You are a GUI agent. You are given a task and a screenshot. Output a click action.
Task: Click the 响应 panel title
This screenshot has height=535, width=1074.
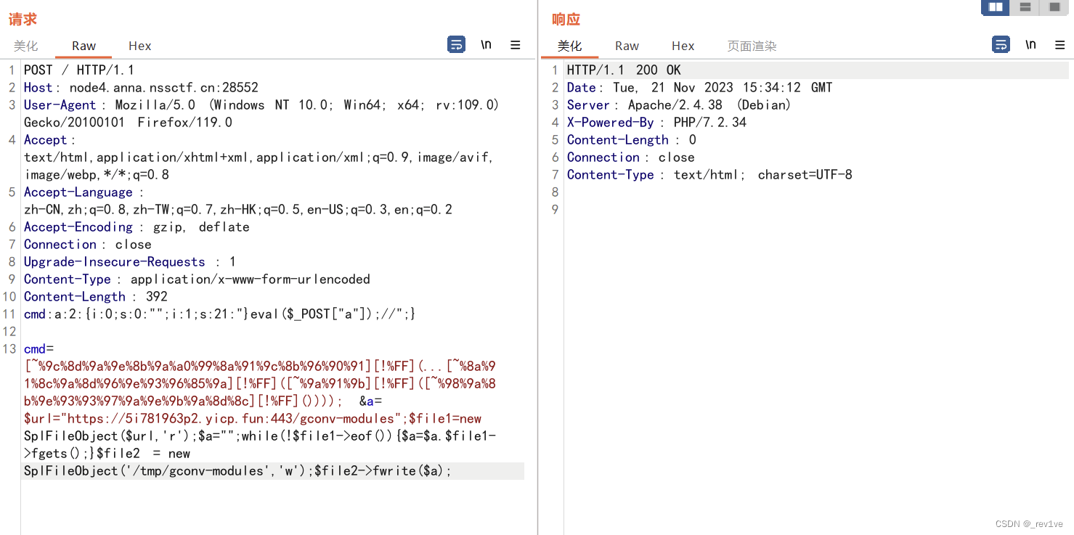(x=566, y=20)
